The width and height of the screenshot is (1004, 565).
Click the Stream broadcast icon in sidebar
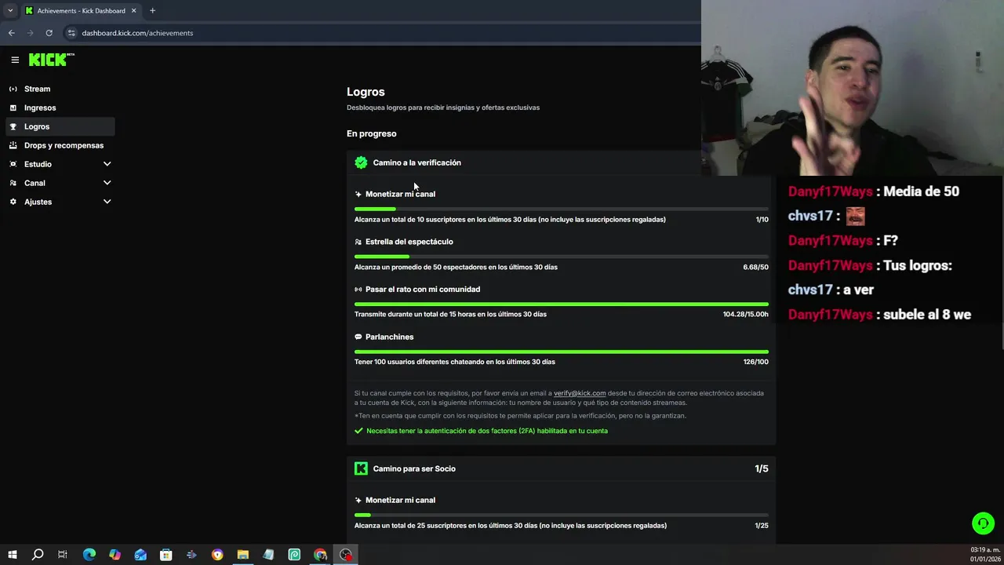[x=13, y=89]
